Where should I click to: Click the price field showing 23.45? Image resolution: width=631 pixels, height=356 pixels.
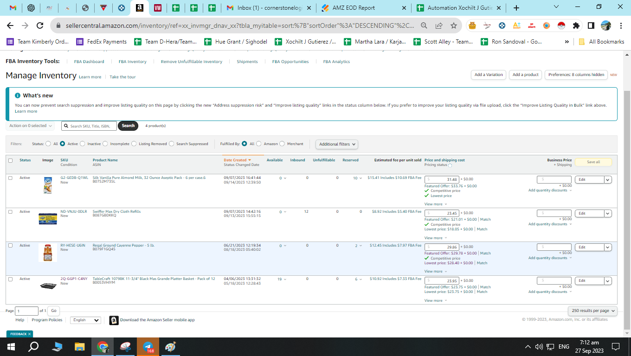pos(442,213)
